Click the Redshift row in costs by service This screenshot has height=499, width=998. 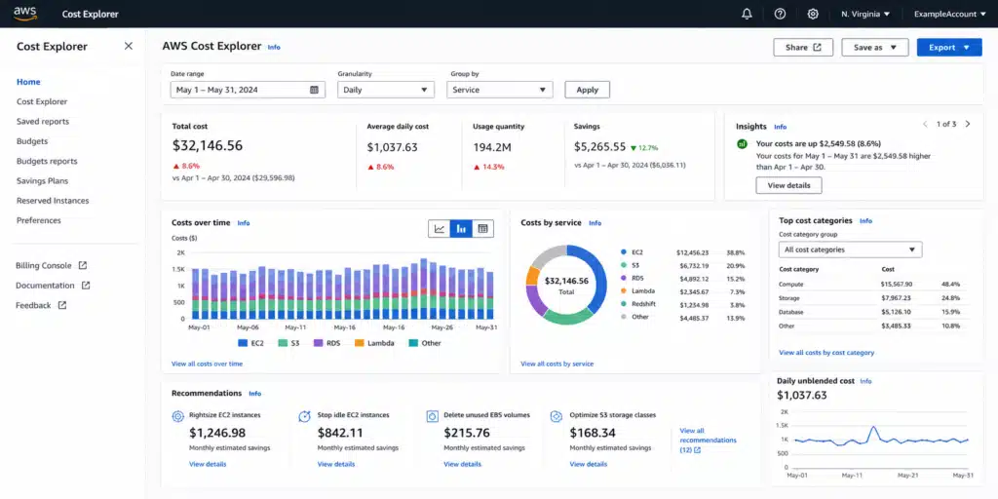[682, 304]
